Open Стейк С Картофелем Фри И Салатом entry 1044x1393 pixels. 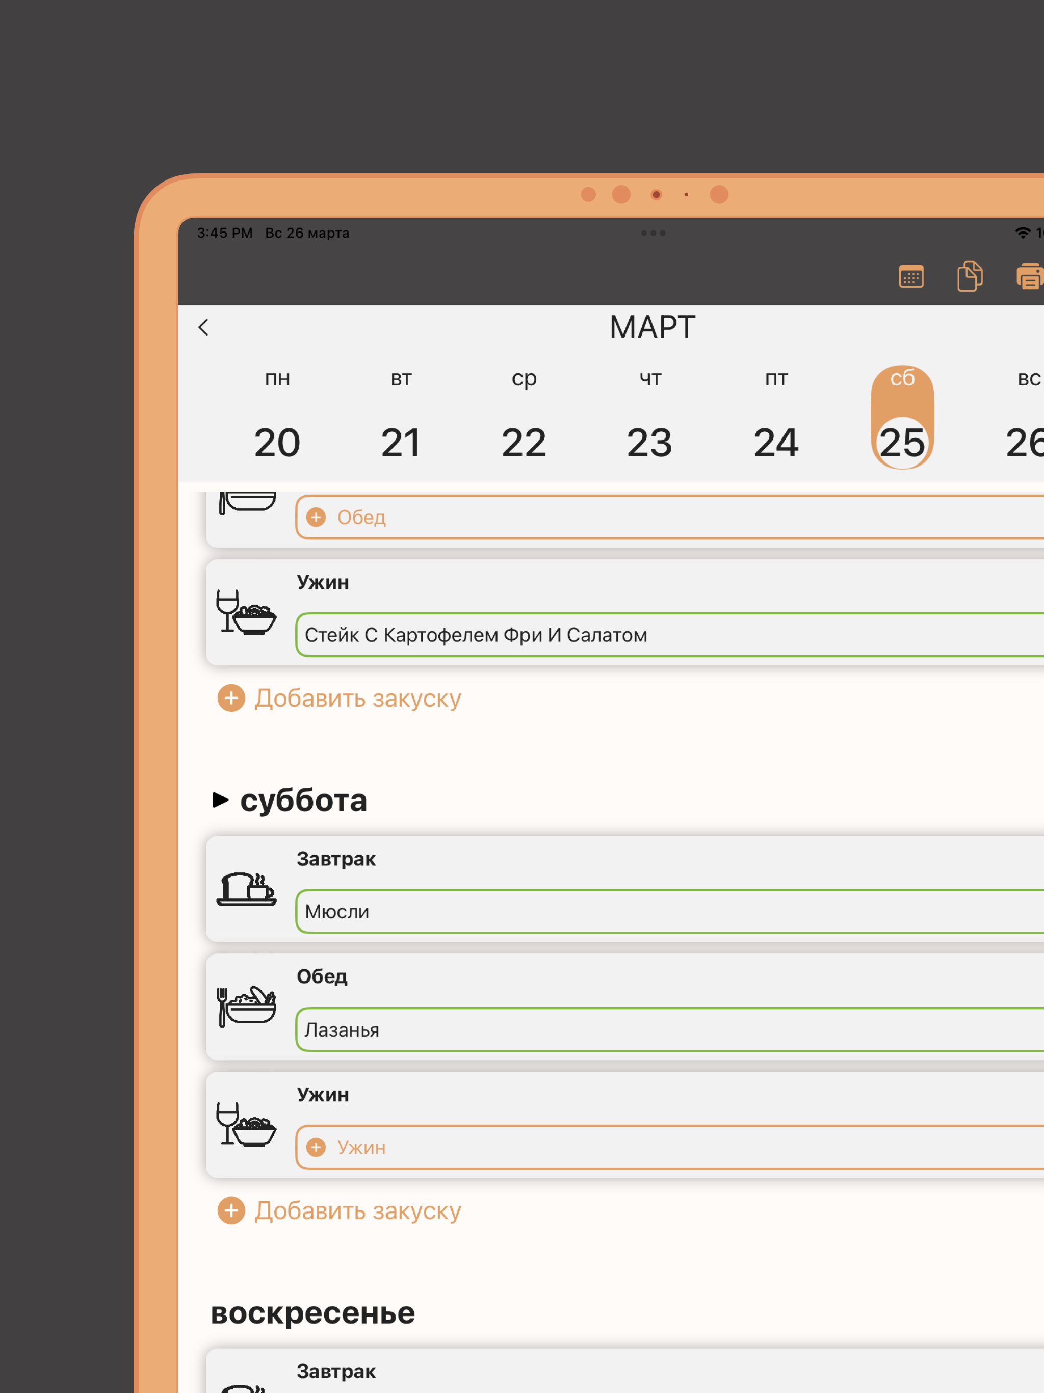tap(670, 635)
